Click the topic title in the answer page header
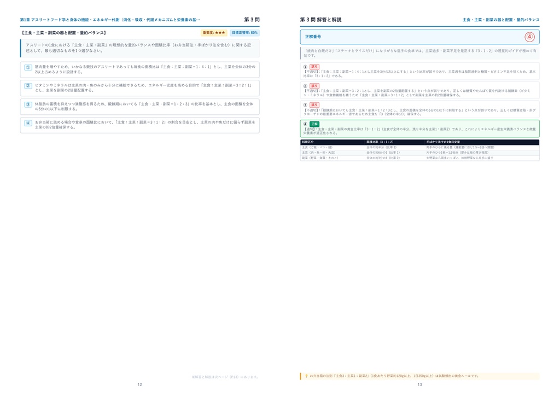Image resolution: width=560 pixels, height=396 pixels. coord(501,20)
